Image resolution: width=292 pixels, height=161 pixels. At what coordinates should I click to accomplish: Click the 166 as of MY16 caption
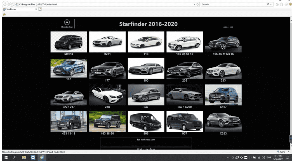[x=223, y=54]
